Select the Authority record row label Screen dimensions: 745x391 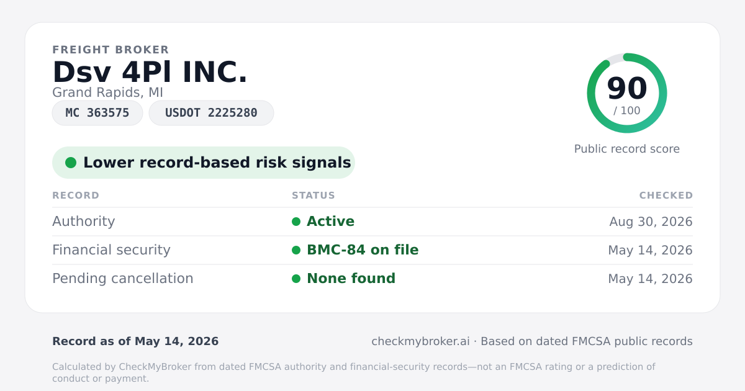click(x=84, y=222)
